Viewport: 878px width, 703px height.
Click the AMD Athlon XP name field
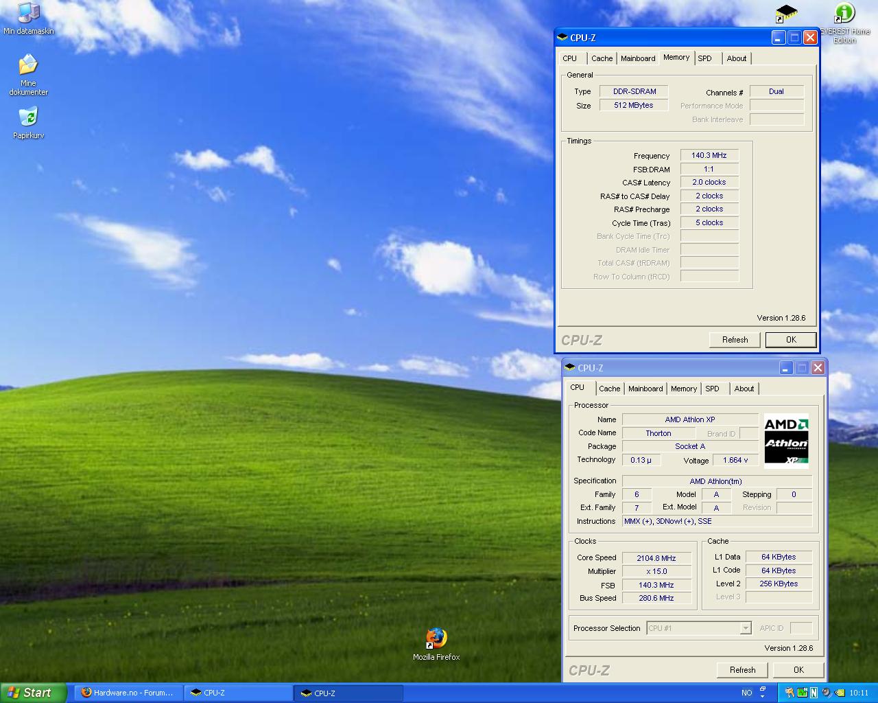(x=690, y=419)
